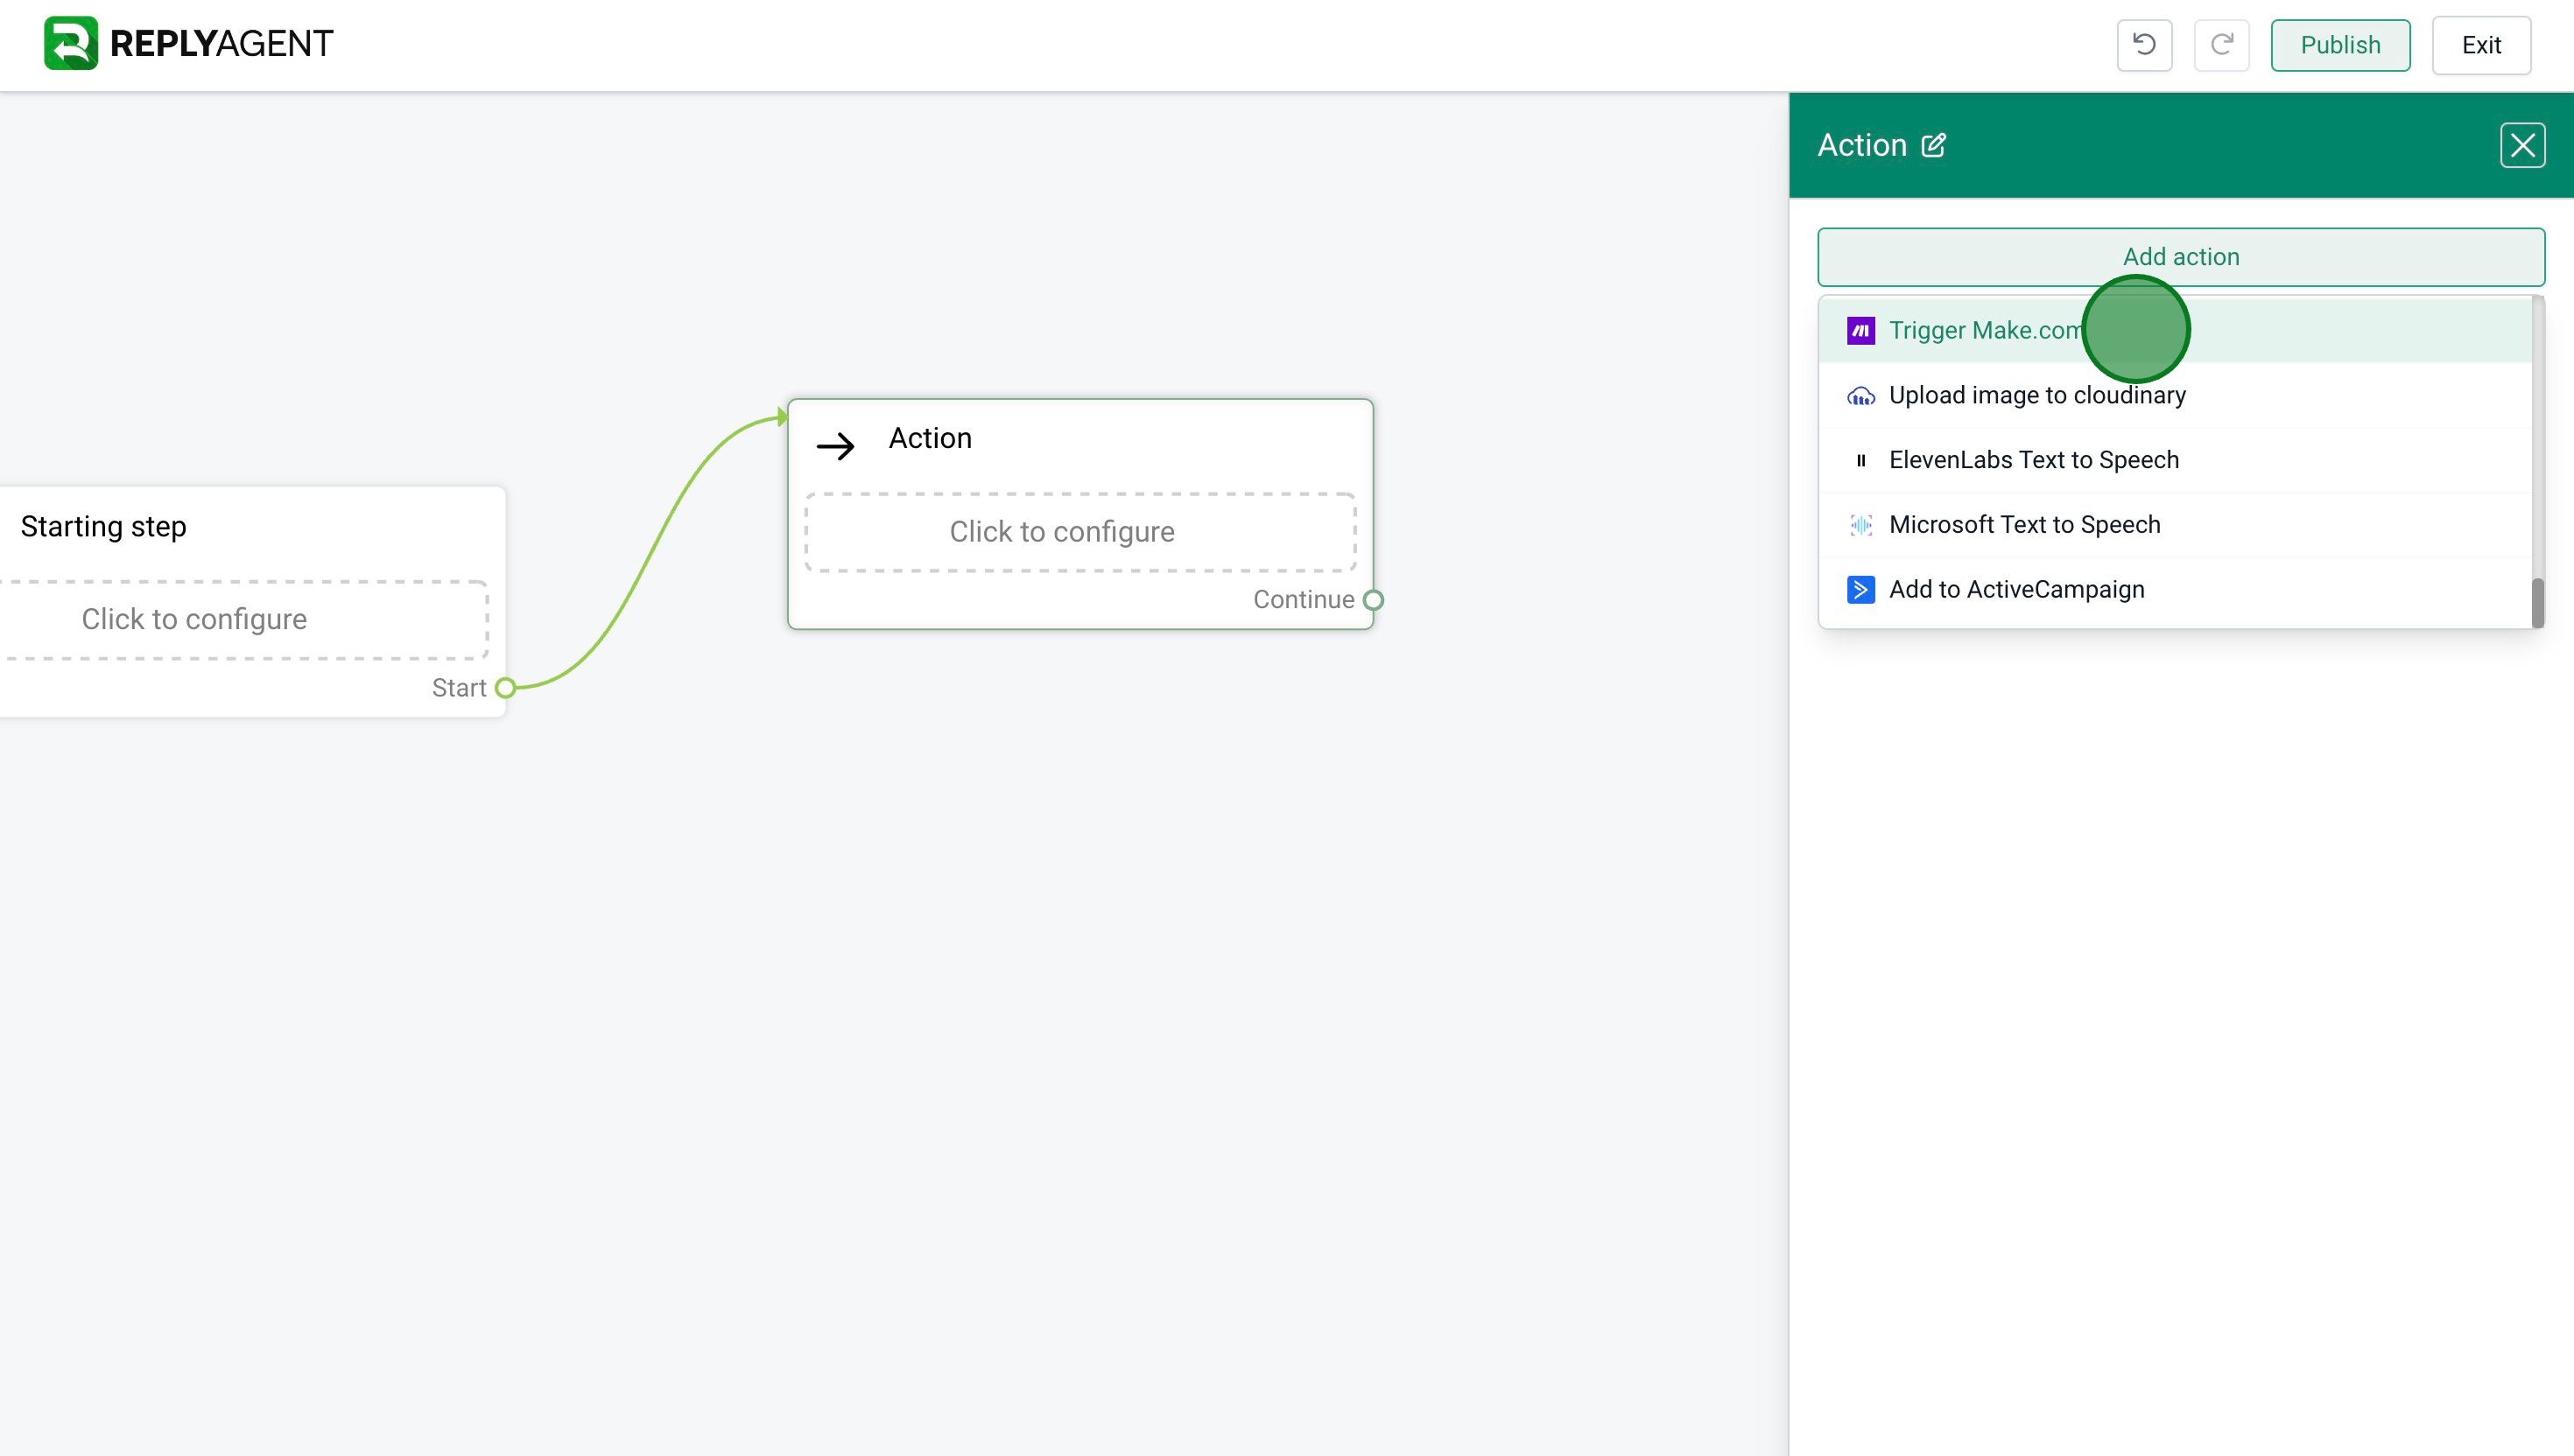
Task: Configure the Action node placeholder
Action: 1080,532
